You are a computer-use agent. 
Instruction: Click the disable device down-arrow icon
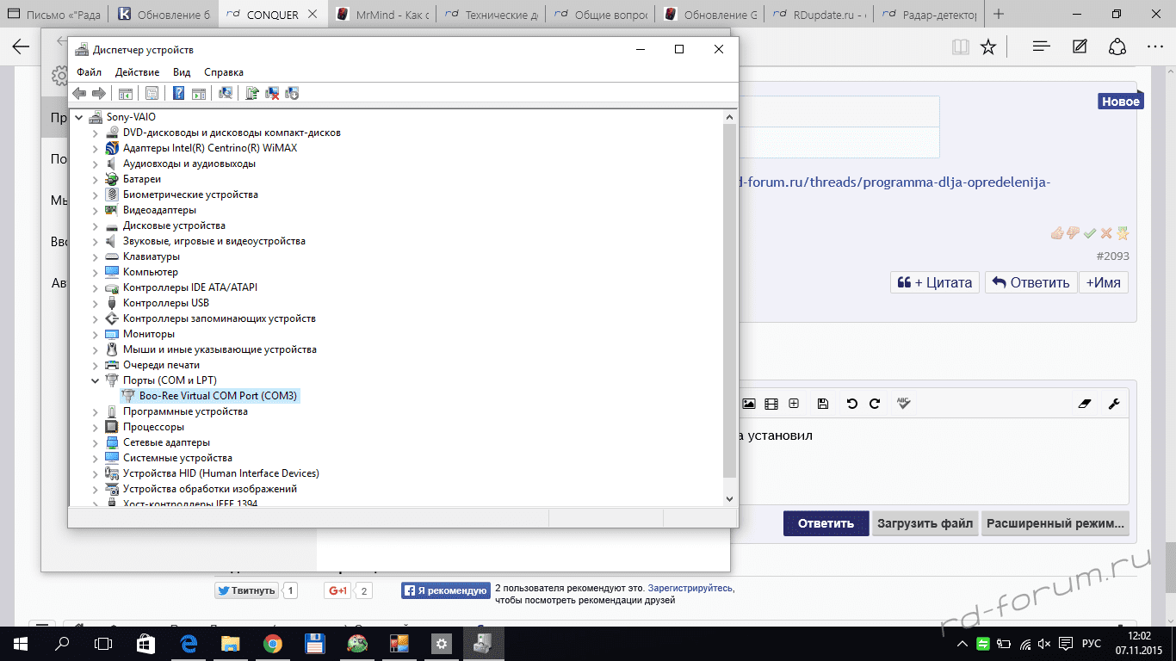pos(292,93)
